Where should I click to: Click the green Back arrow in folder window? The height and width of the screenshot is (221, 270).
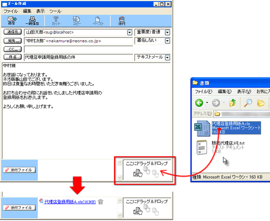(x=199, y=103)
